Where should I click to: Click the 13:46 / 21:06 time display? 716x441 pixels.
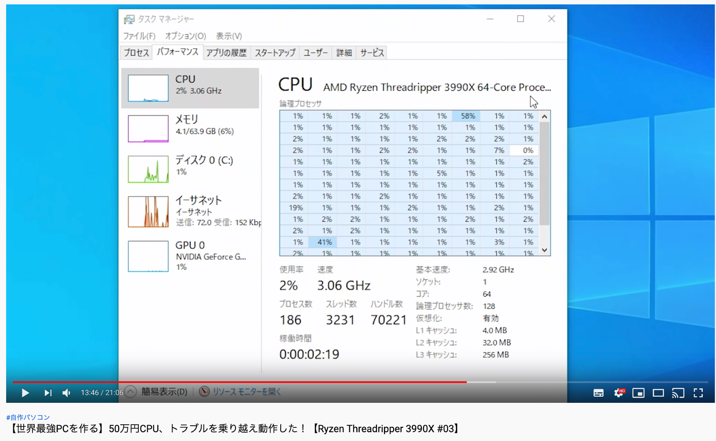click(102, 393)
